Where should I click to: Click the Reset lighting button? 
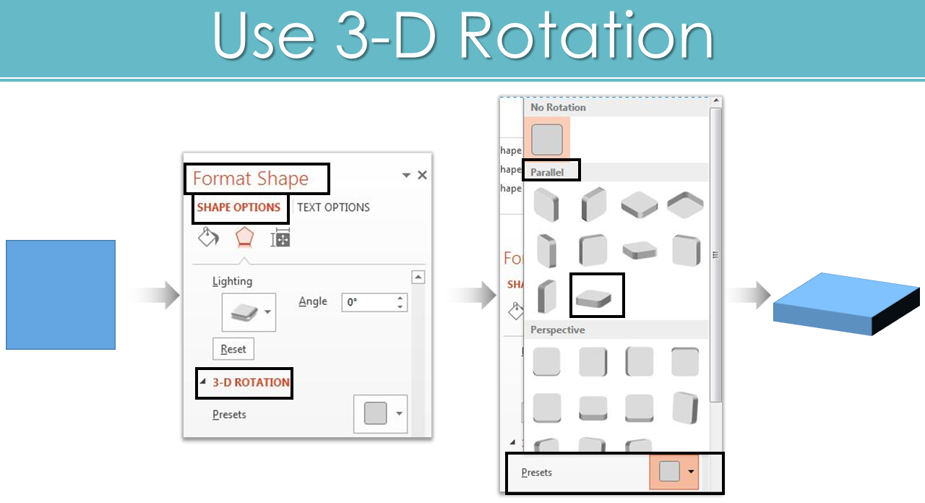point(233,349)
